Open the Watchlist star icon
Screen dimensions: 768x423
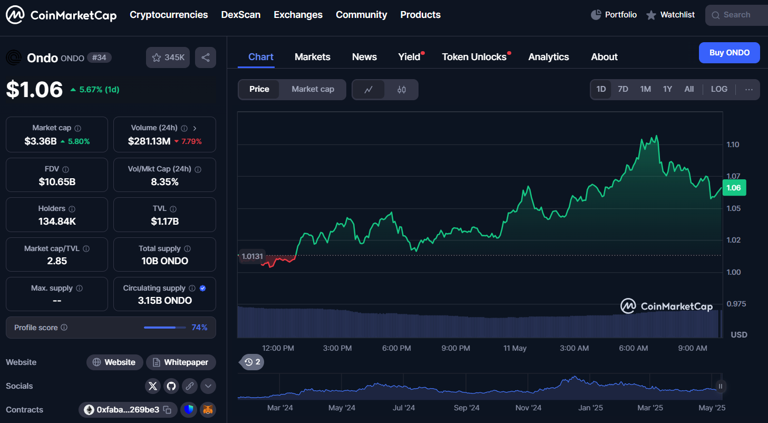click(652, 15)
